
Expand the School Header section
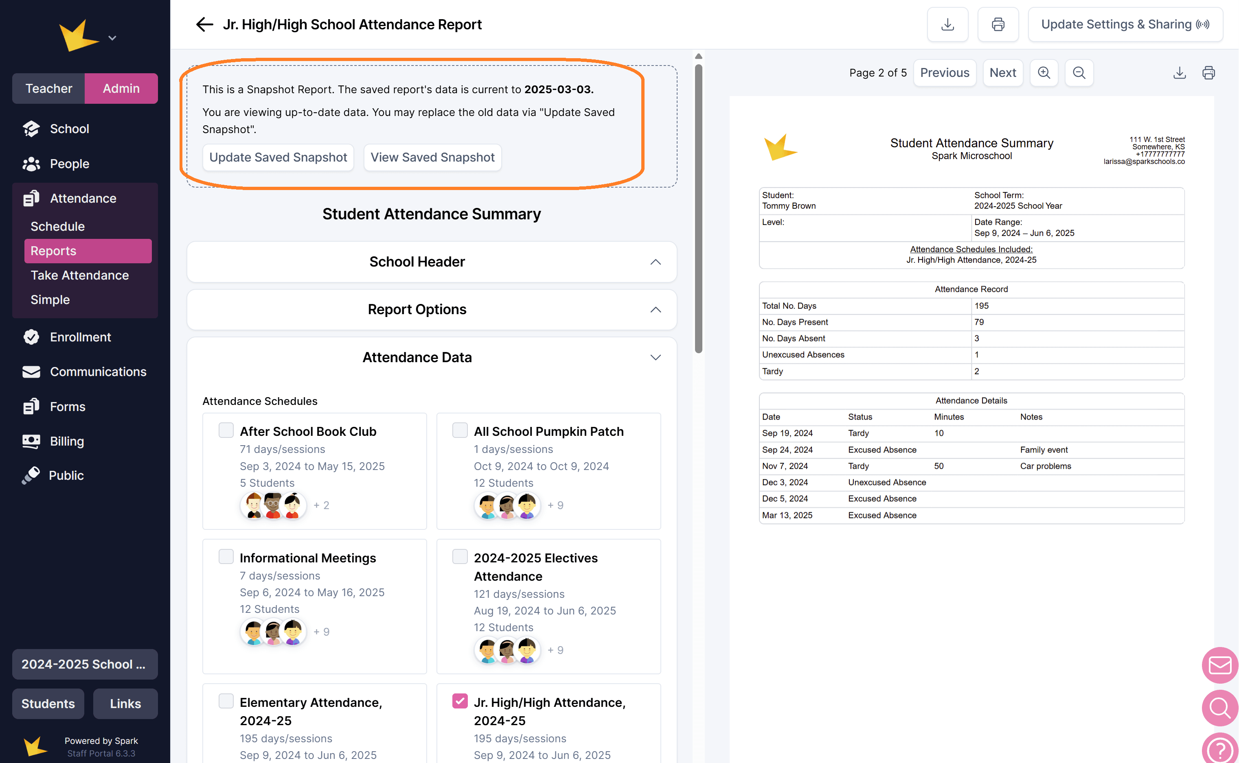click(656, 262)
